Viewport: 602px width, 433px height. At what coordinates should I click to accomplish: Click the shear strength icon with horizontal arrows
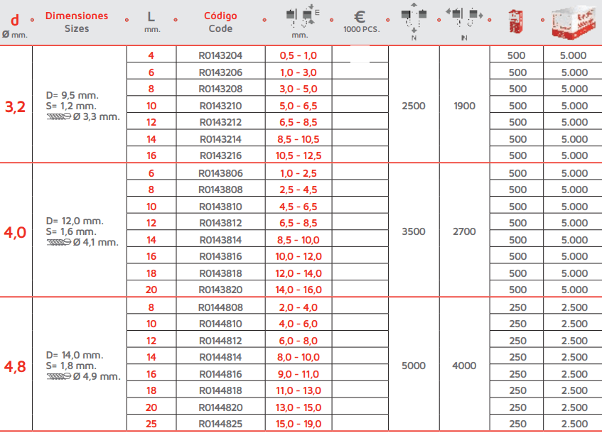tap(464, 18)
